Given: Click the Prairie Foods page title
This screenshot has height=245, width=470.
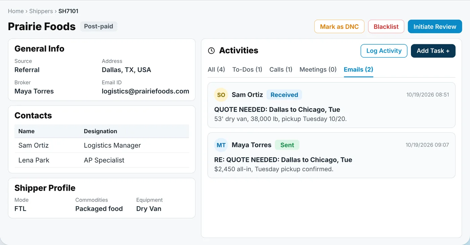Looking at the screenshot, I should (42, 26).
